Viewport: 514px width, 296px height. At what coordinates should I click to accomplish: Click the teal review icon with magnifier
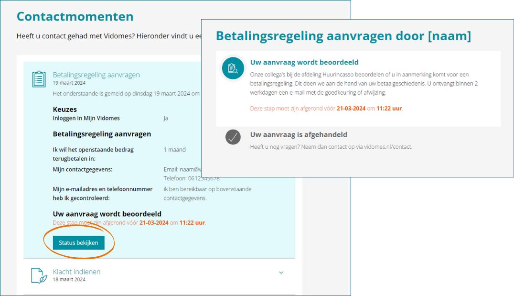(233, 68)
